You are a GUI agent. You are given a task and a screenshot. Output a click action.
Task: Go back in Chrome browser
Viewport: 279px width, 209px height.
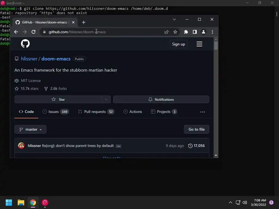point(16,32)
